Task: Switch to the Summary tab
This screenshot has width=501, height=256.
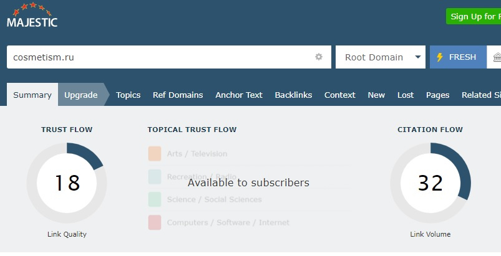Action: (x=32, y=95)
